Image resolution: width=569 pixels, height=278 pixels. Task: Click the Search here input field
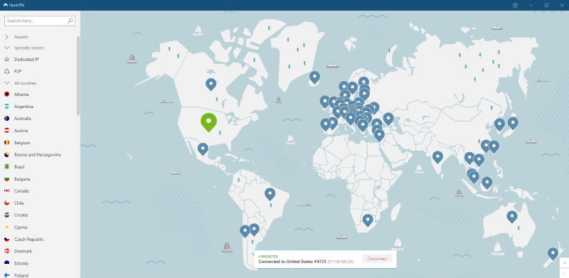(40, 21)
